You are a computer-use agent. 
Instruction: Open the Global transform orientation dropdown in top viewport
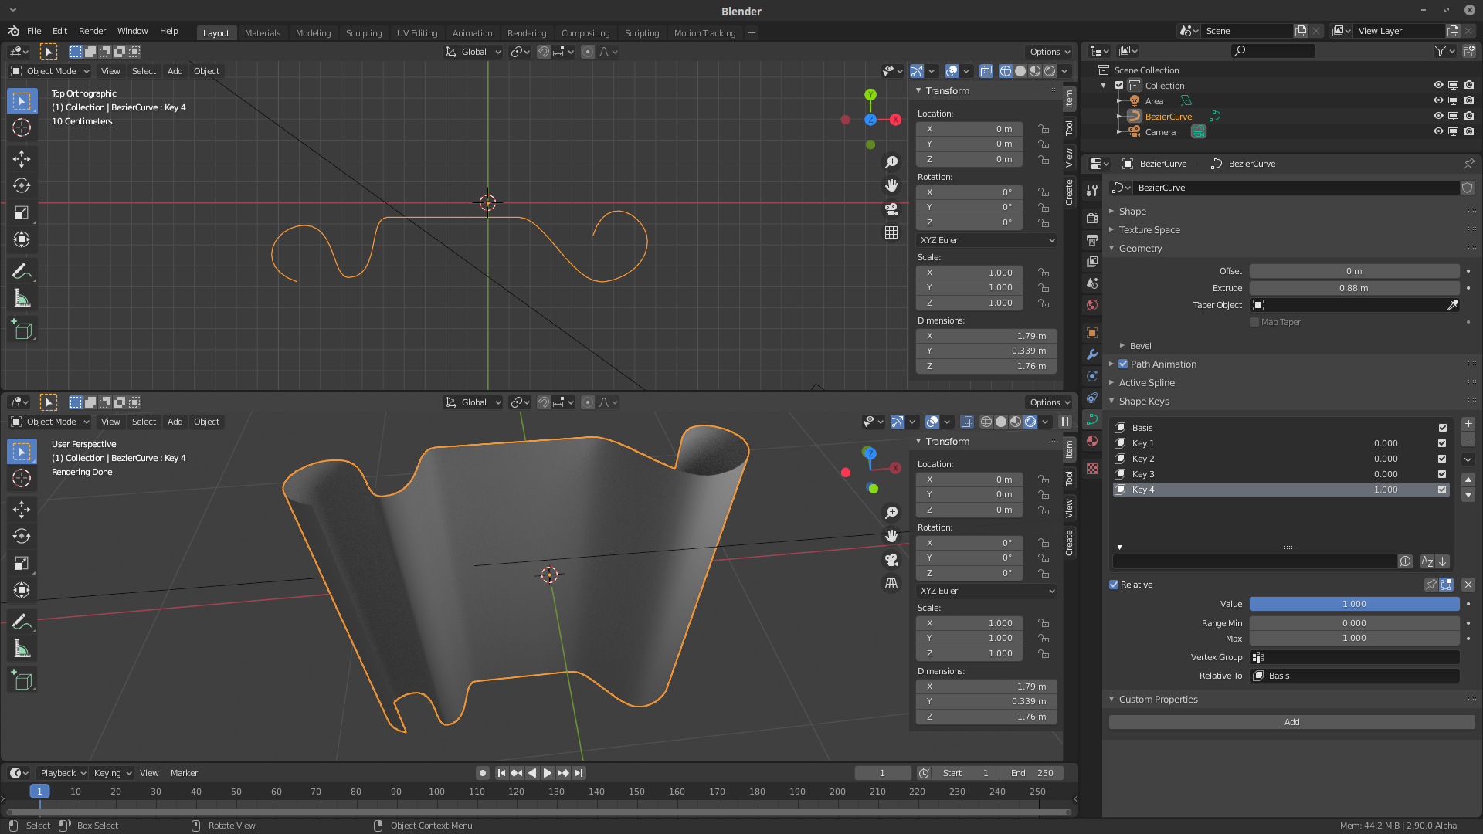473,52
